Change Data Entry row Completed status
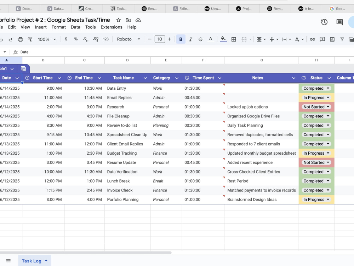Screen dimensions: 354x266 316,88
